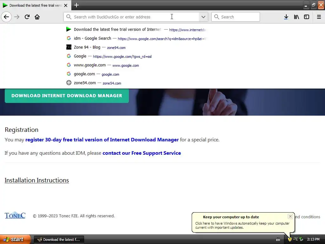325x244 pixels.
Task: Select the Download the latest f... taskbar button
Action: coord(59,240)
